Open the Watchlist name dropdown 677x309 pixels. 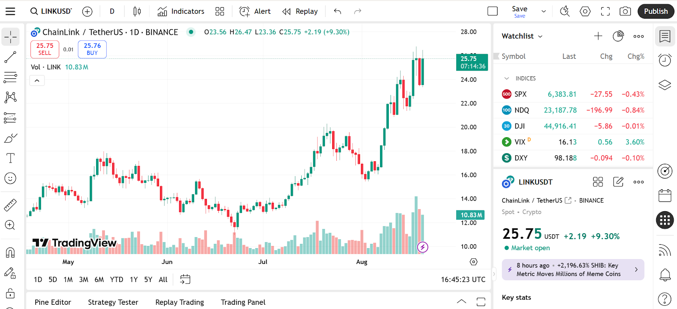(522, 36)
